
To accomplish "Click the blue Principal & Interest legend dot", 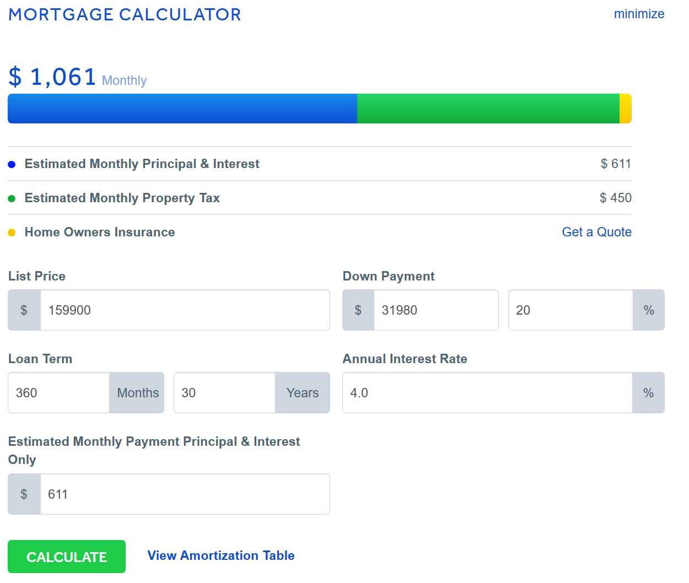I will click(x=12, y=164).
